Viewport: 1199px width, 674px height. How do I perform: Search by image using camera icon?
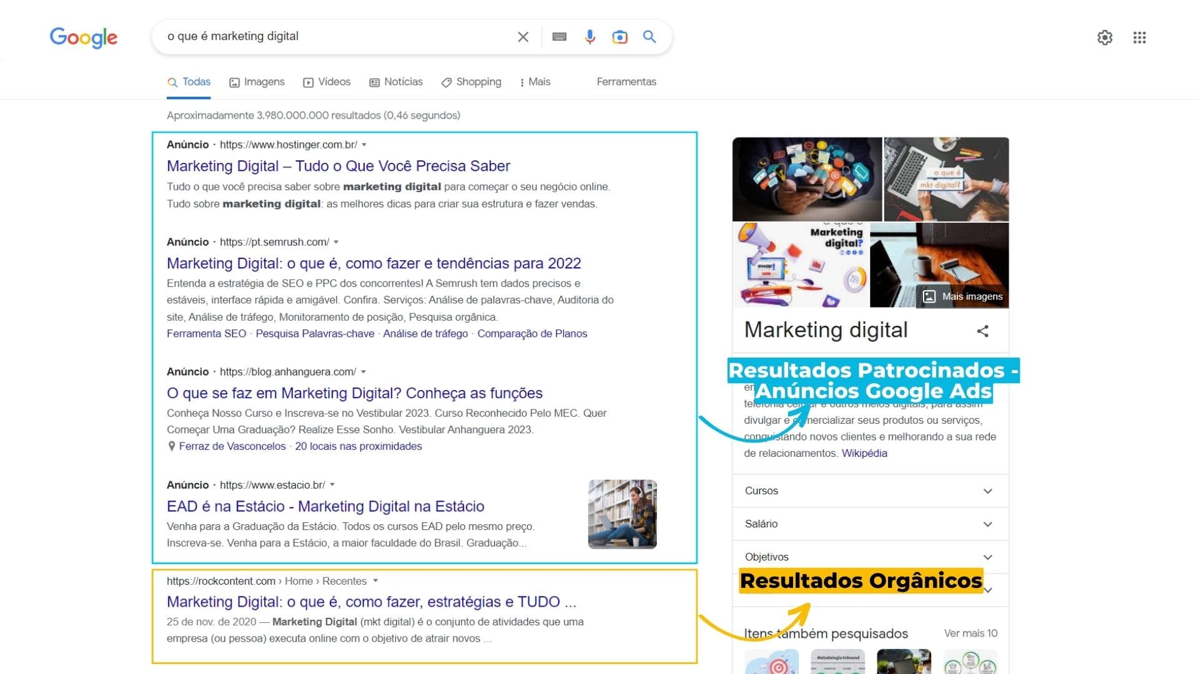tap(619, 37)
